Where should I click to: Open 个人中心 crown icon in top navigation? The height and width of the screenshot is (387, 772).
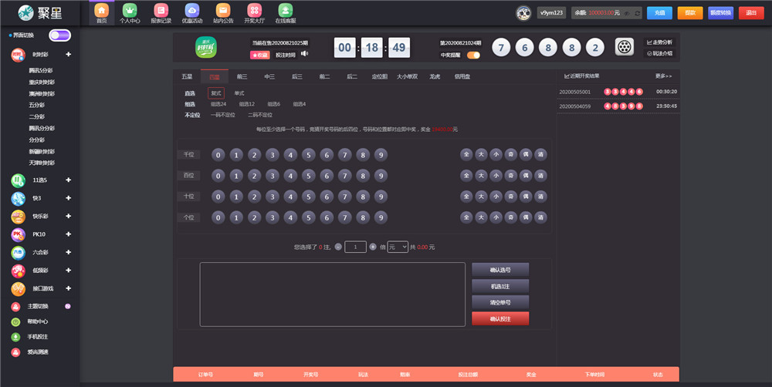[130, 11]
